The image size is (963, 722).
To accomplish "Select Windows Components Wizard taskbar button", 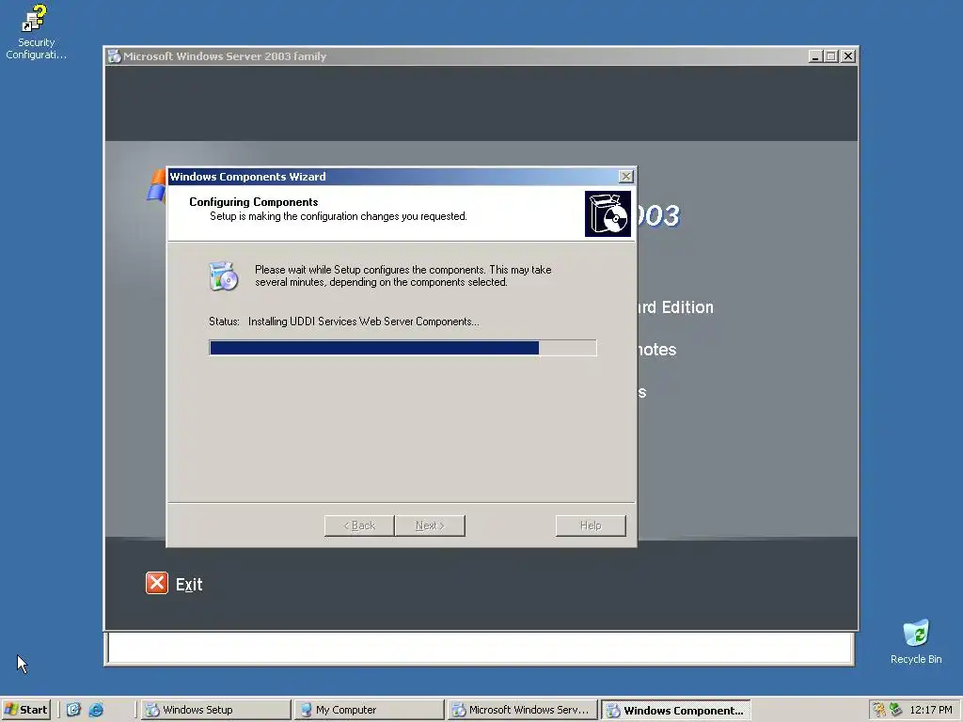I will [x=675, y=710].
